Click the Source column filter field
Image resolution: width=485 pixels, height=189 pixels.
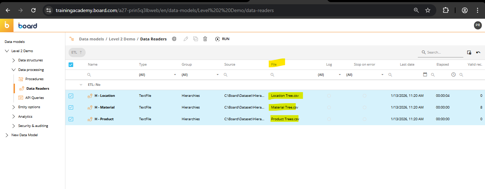point(244,75)
